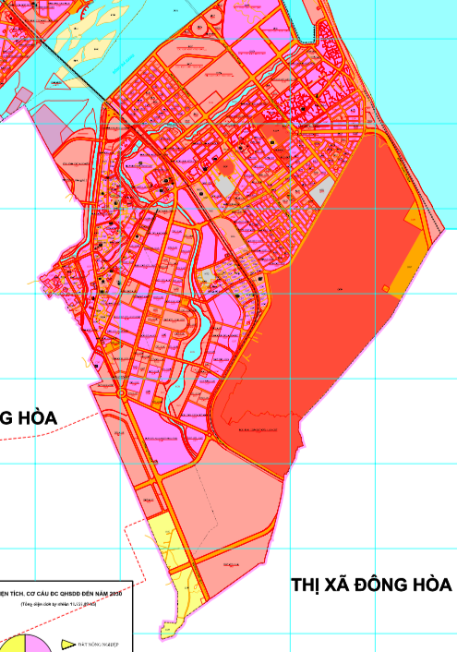Click the small red block among central pink parcels

tap(226, 167)
